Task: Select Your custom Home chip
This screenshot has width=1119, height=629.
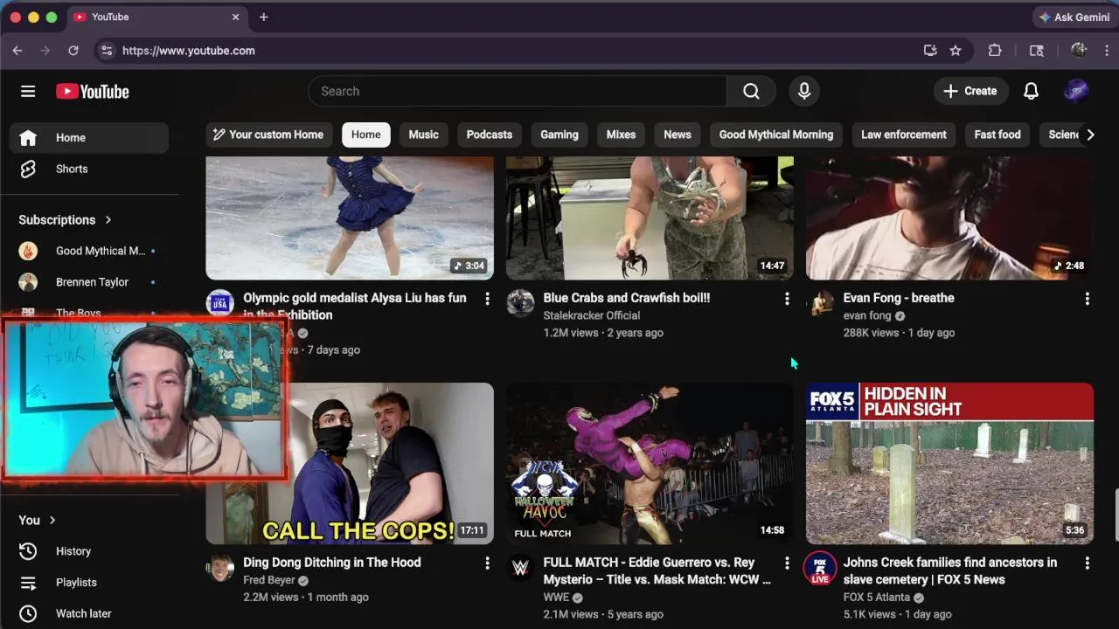Action: (268, 135)
